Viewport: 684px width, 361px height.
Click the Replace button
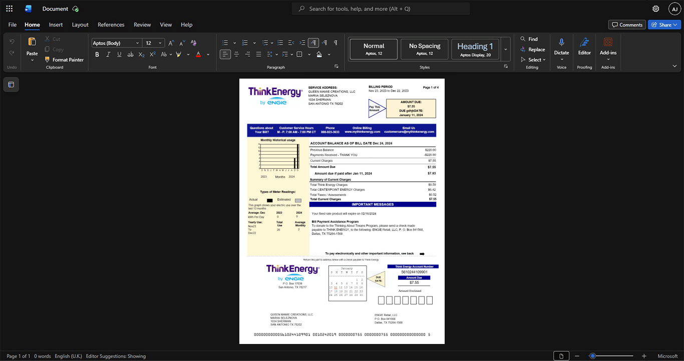(532, 50)
